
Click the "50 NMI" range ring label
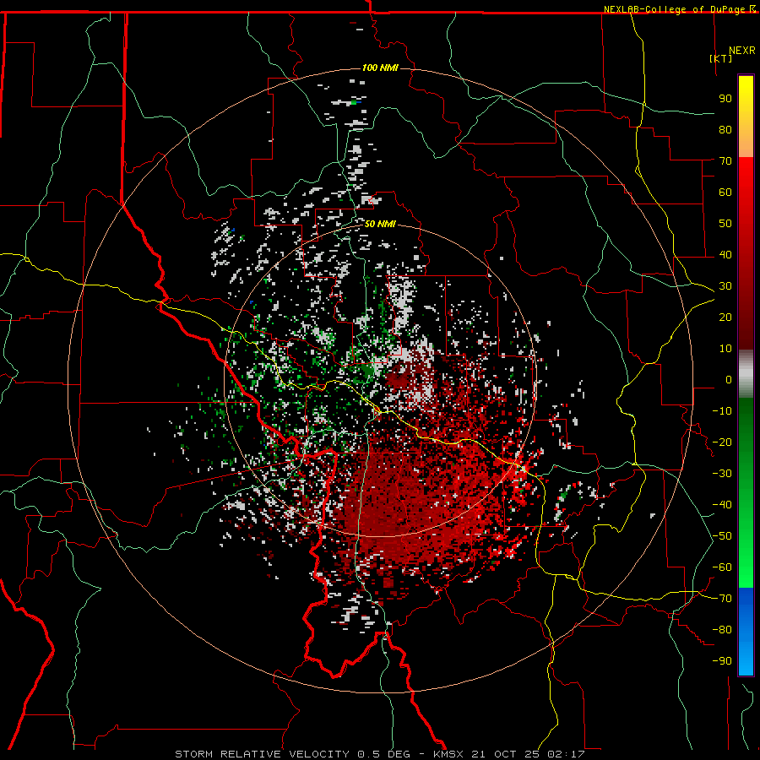point(380,224)
